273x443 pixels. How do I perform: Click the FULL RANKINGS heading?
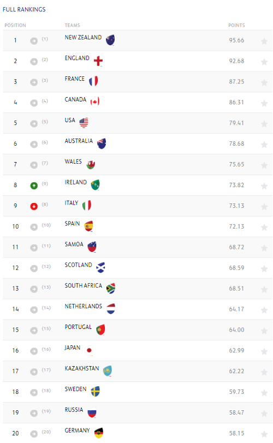pyautogui.click(x=24, y=9)
